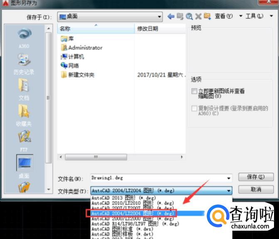The height and width of the screenshot is (239, 279).
Task: Expand the 文件名 dropdown arrow
Action: [x=229, y=178]
